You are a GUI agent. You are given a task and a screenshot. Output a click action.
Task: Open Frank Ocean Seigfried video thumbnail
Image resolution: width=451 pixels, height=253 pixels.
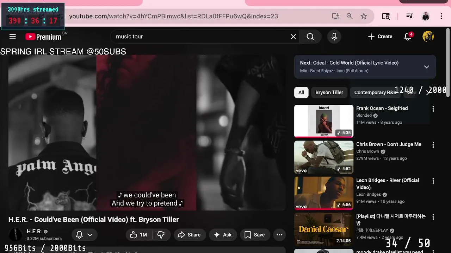324,121
